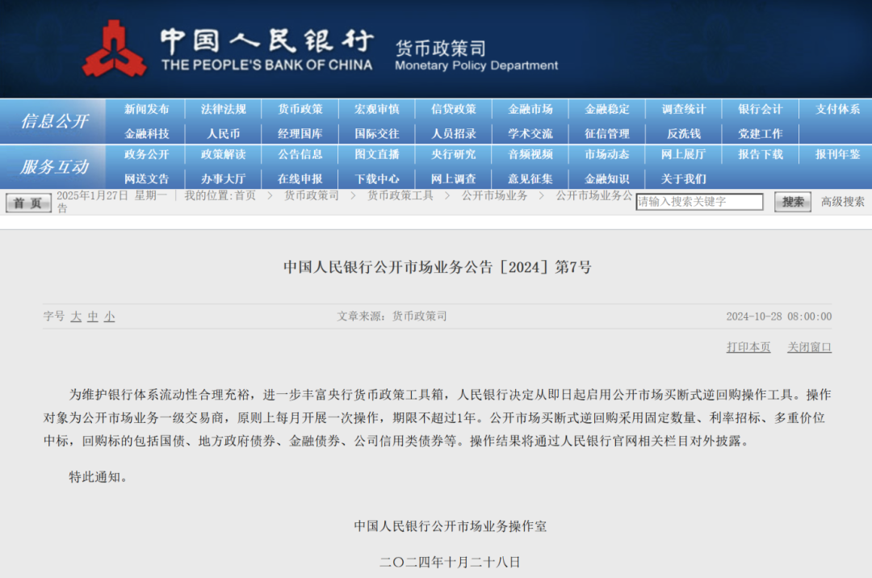The height and width of the screenshot is (578, 872).
Task: Select the 下载中心 menu item
Action: tap(377, 179)
